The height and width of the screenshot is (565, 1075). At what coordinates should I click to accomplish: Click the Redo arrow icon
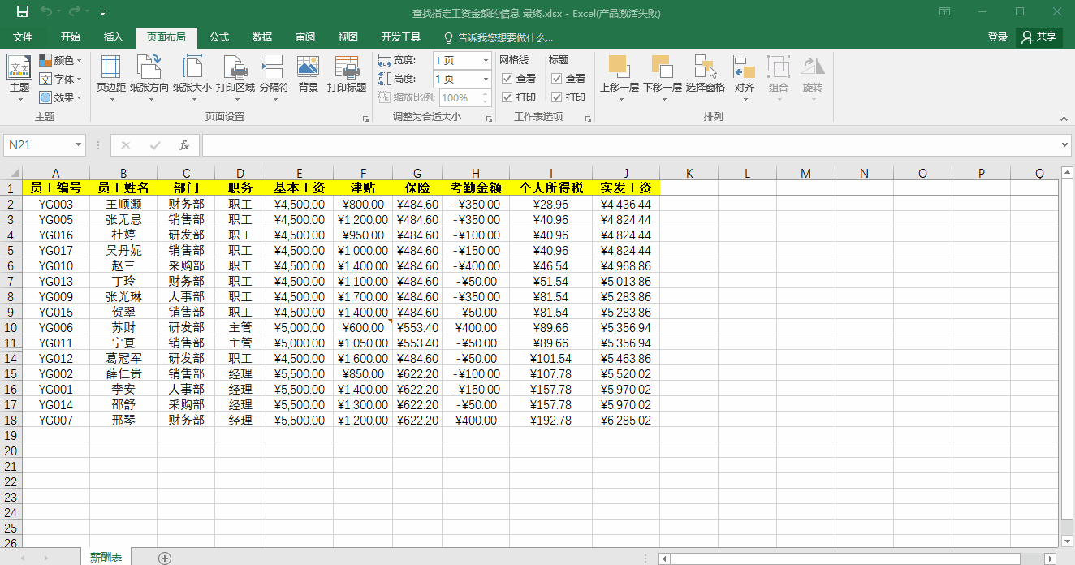75,12
